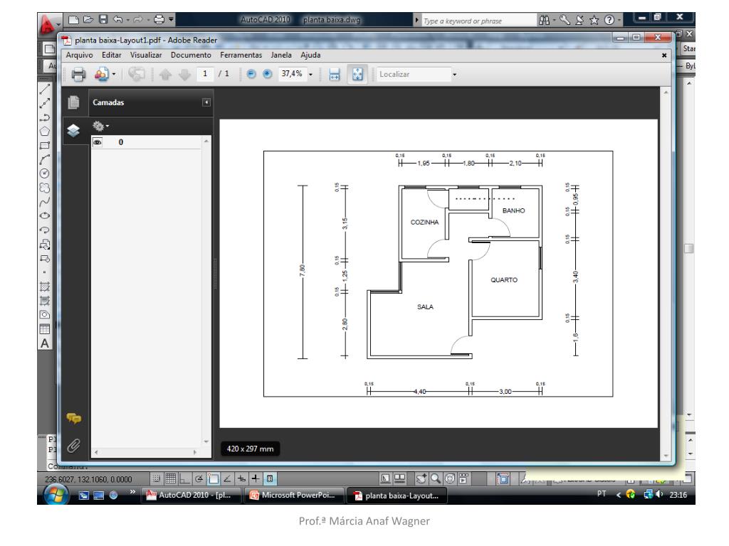Open the Ferramentas menu
Screen dimensions: 729x546
click(x=241, y=55)
